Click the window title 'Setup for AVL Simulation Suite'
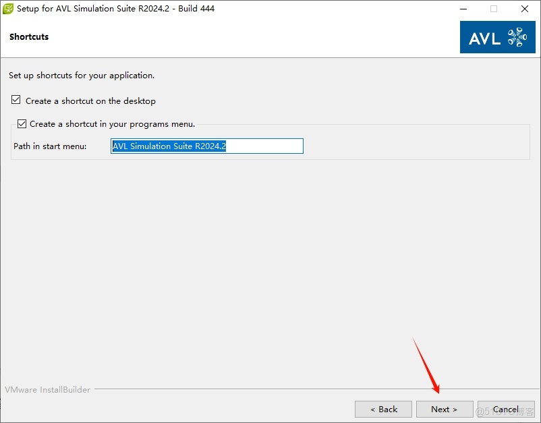541x423 pixels. (x=115, y=9)
